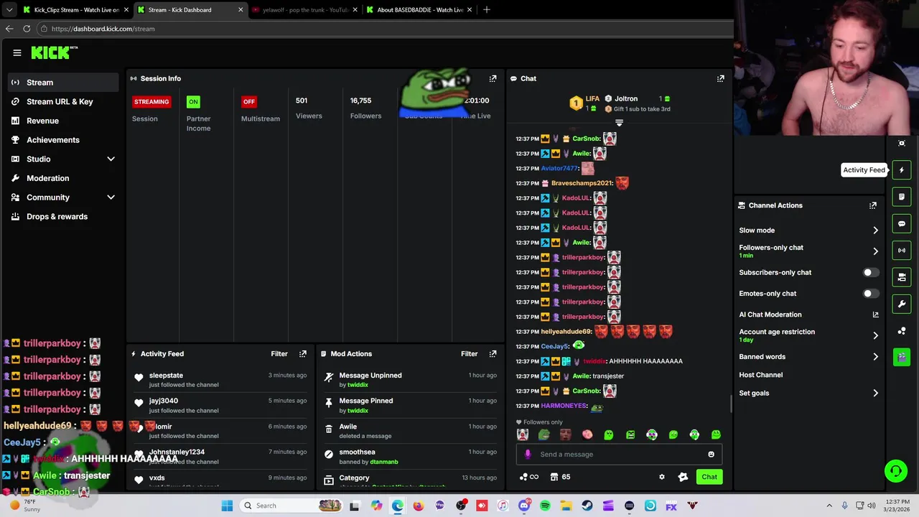Screen dimensions: 919x517
Task: Collapse the chat leaderboard arrow
Action: click(x=619, y=124)
